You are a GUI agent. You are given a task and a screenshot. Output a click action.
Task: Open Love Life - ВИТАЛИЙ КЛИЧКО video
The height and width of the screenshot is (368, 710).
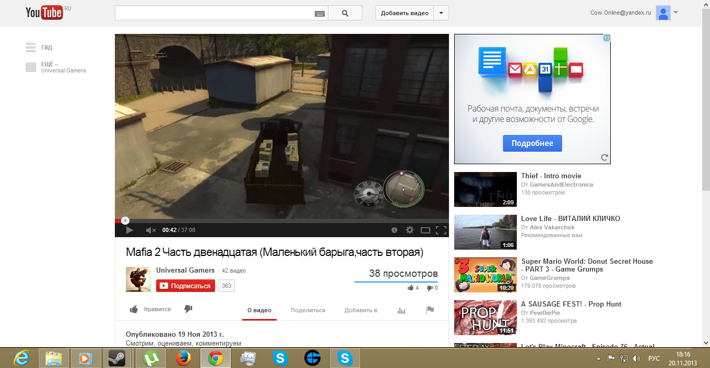[571, 218]
